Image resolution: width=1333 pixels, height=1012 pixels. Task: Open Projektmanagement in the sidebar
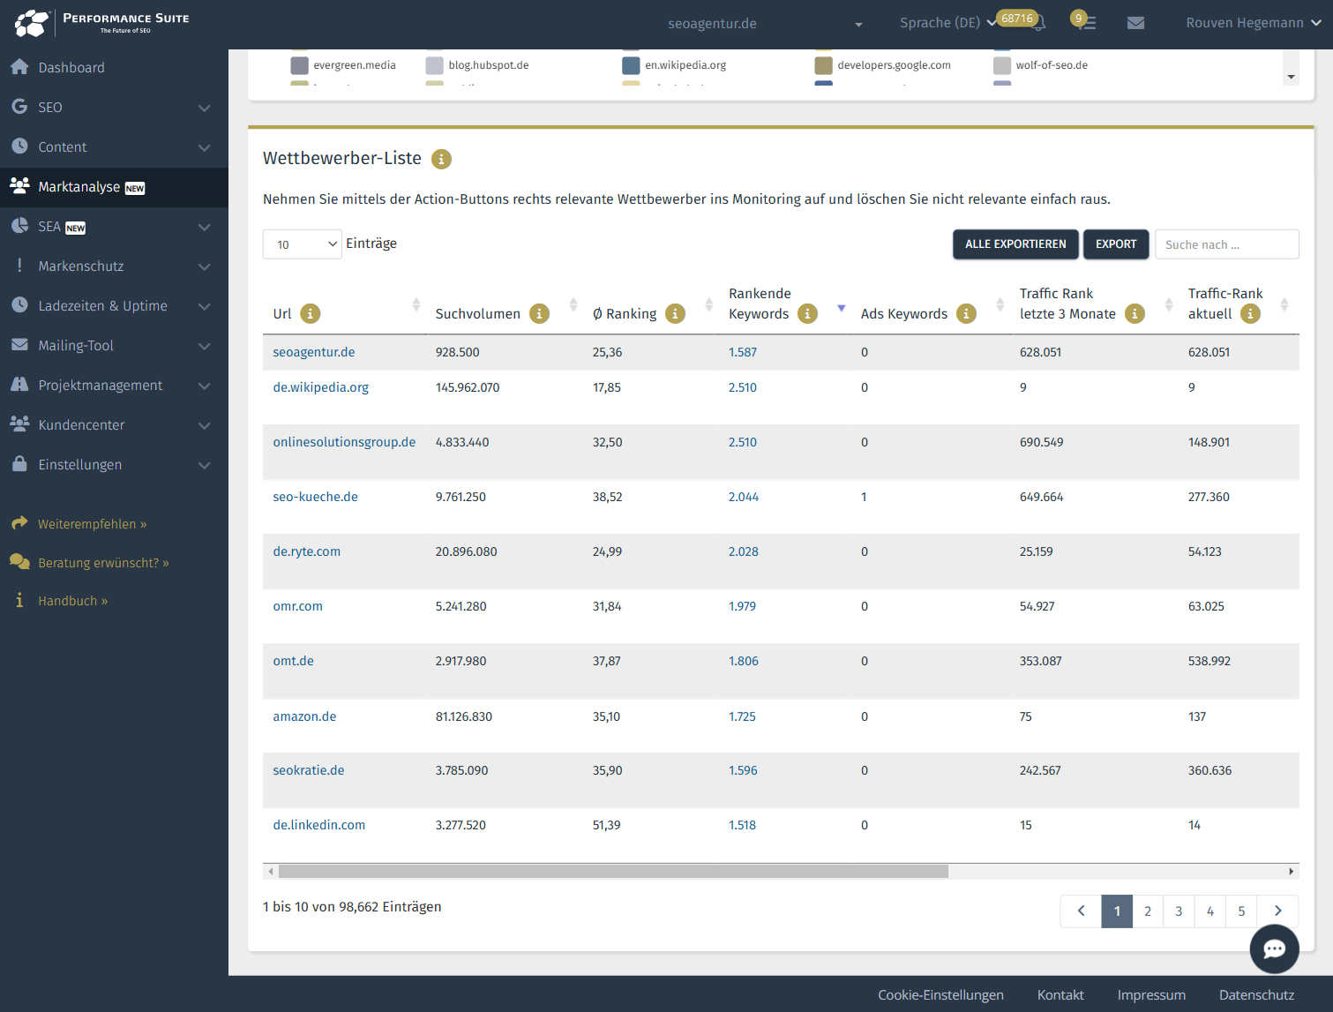pyautogui.click(x=114, y=386)
